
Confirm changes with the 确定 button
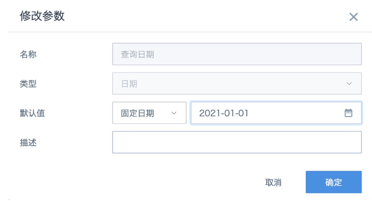coord(333,182)
